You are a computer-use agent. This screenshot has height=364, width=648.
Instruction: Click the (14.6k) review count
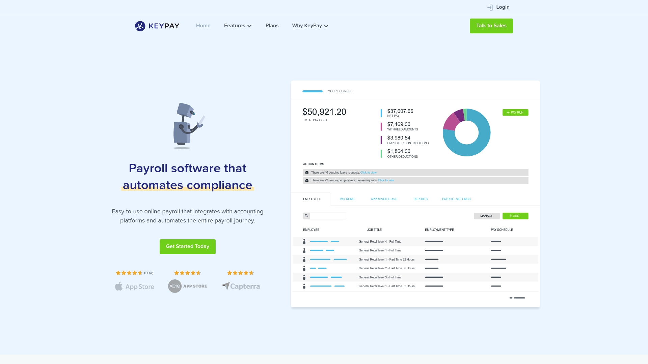tap(149, 273)
